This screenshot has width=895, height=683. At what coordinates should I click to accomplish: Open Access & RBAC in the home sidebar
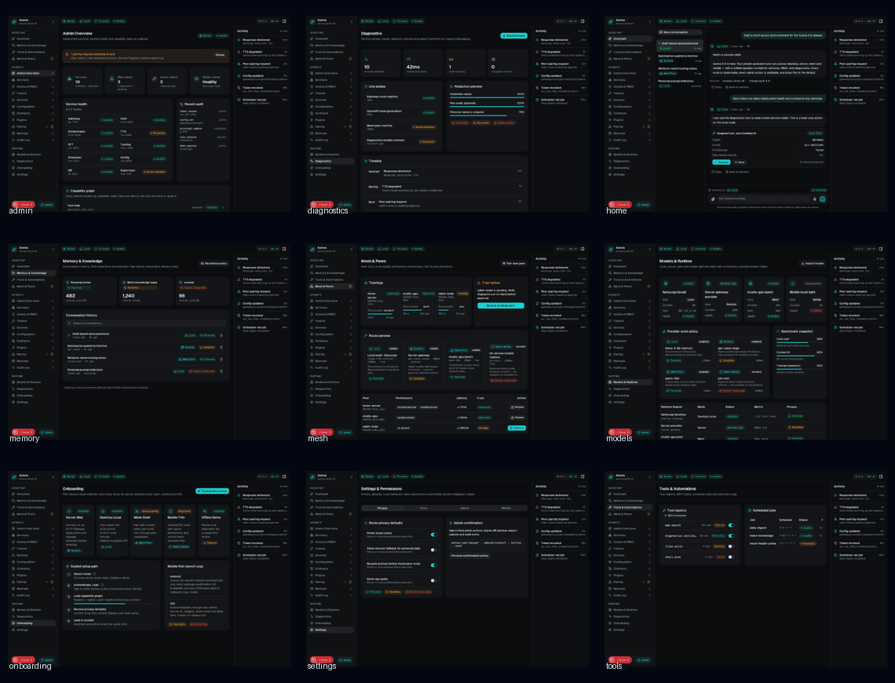[630, 86]
